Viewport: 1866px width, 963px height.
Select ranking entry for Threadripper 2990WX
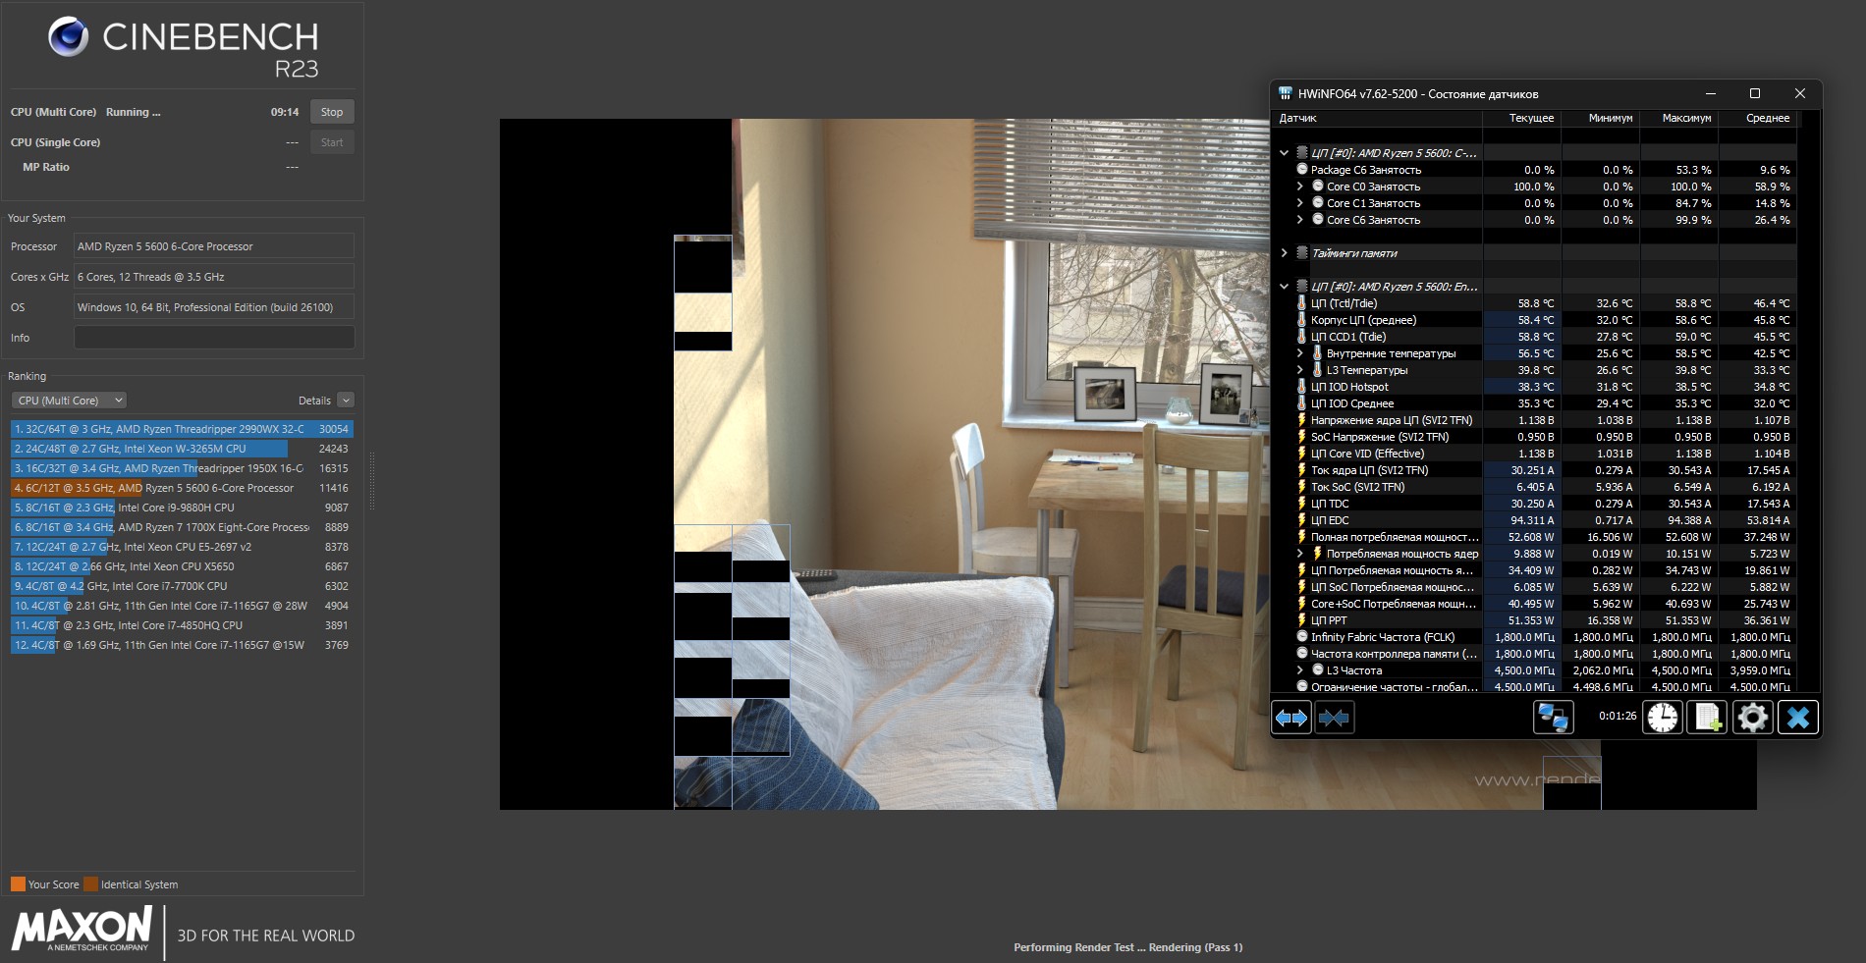tap(182, 429)
